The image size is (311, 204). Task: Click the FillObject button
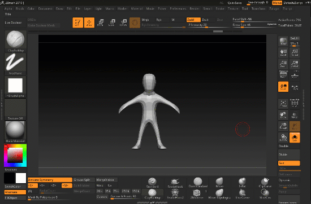tap(15, 198)
